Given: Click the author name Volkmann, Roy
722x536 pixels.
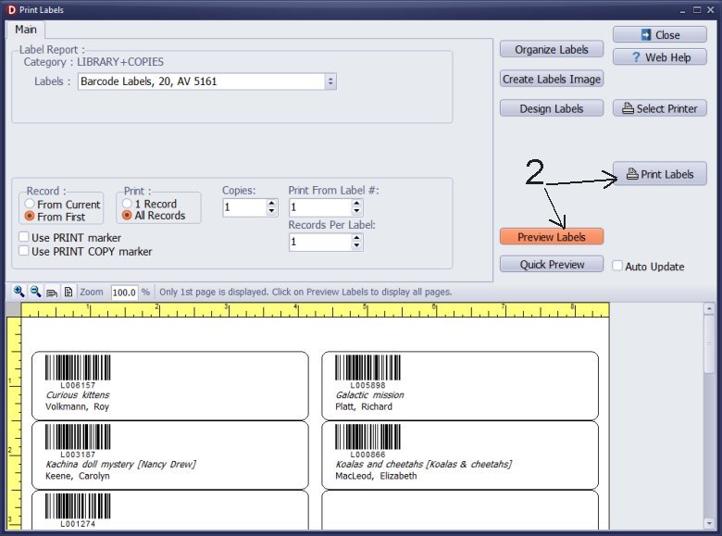Looking at the screenshot, I should 77,406.
